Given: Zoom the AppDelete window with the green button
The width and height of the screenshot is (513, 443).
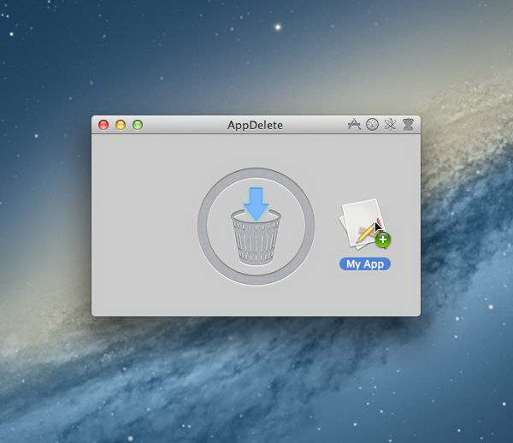Looking at the screenshot, I should [138, 125].
